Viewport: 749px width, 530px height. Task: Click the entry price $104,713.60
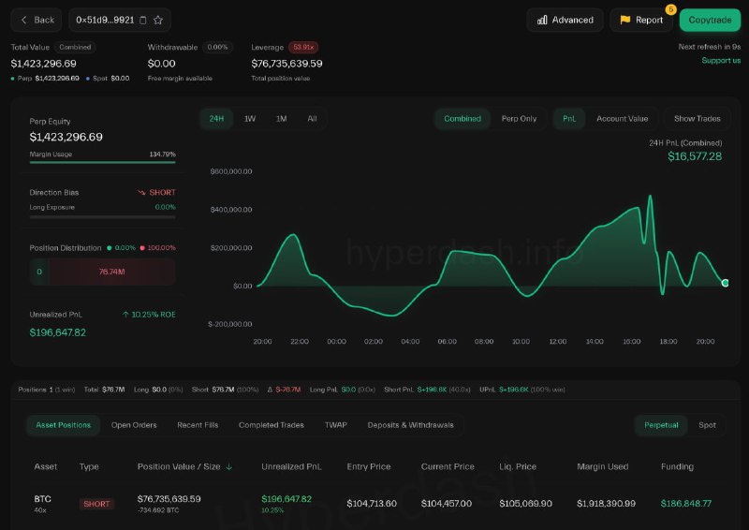[x=372, y=503]
